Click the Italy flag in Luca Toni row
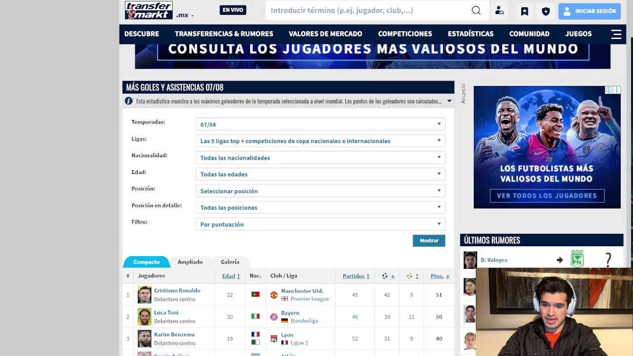Viewport: 633px width, 356px height. (255, 316)
